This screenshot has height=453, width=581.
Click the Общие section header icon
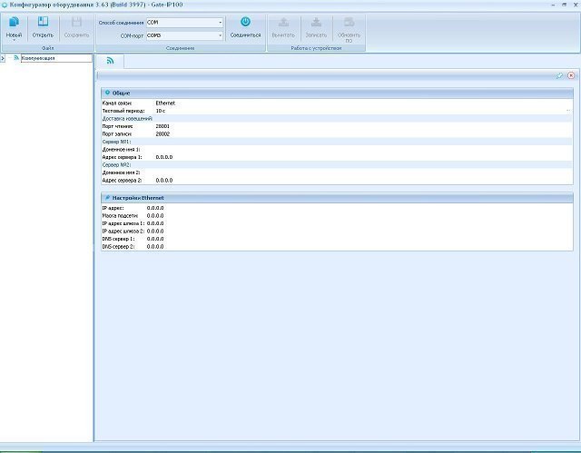[x=107, y=93]
